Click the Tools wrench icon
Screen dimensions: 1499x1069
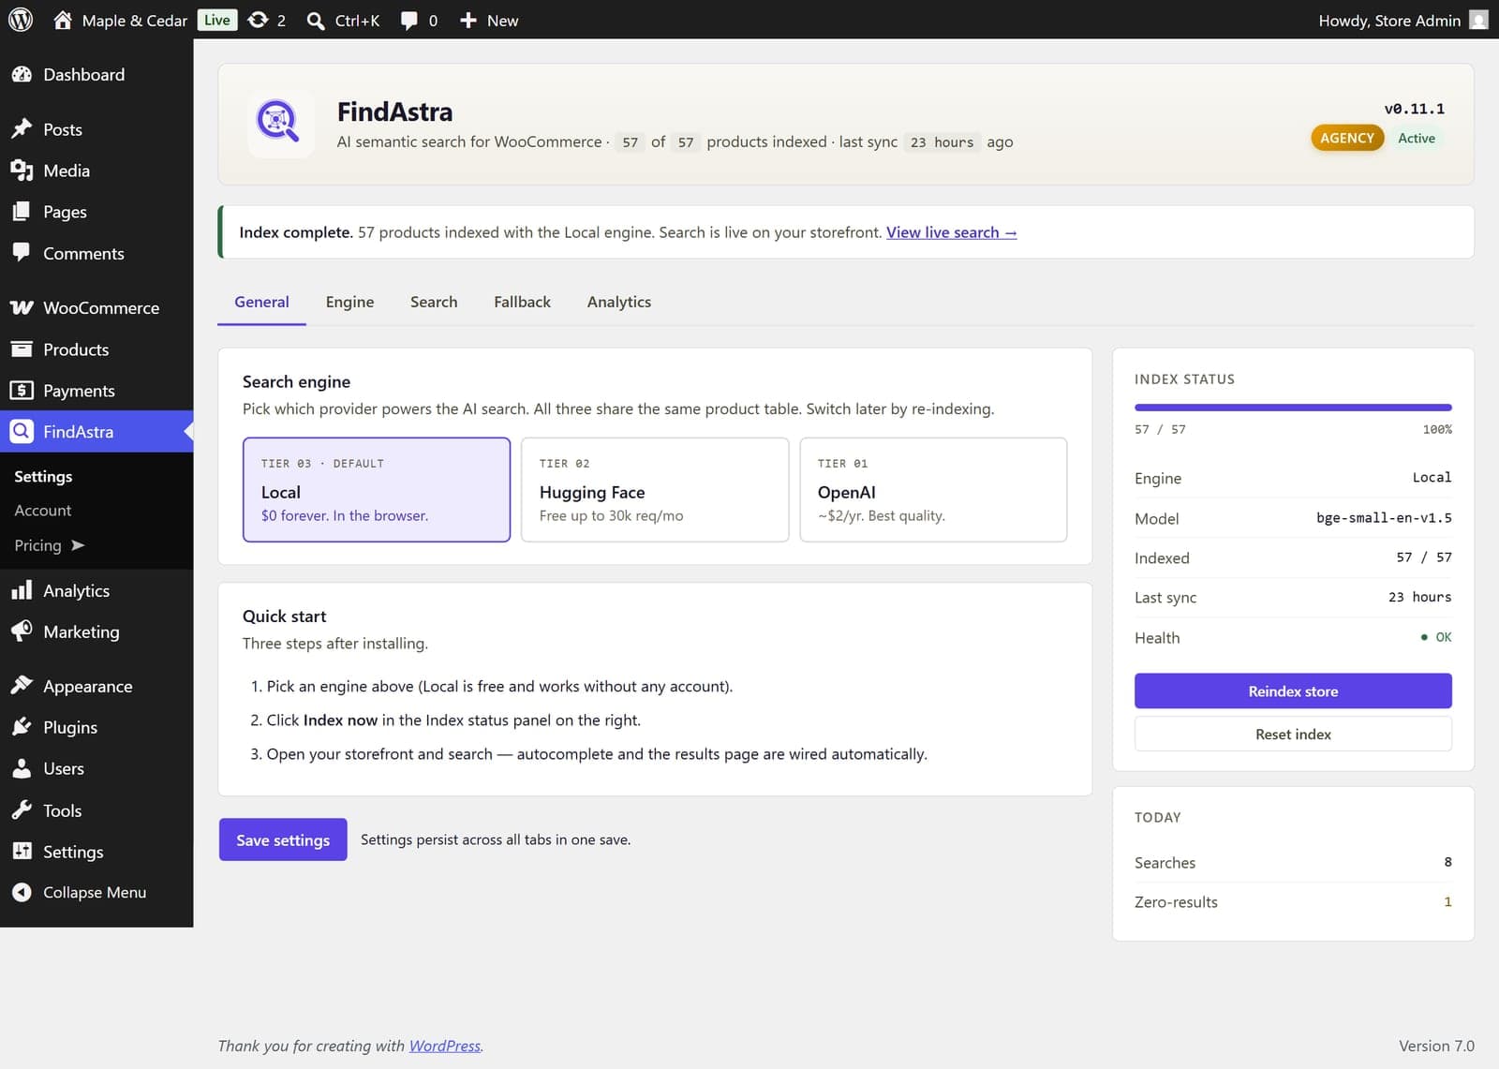point(22,810)
